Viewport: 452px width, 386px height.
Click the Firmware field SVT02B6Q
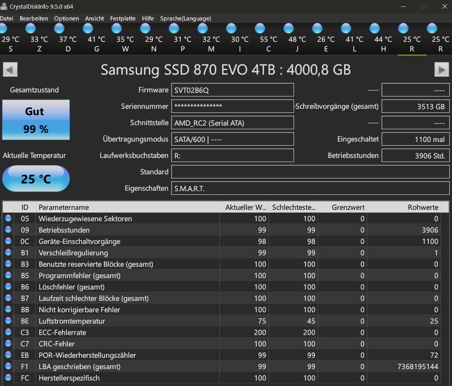click(x=233, y=90)
